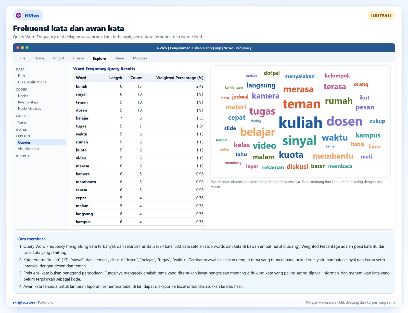Select Nodes under Codes

coord(23,96)
